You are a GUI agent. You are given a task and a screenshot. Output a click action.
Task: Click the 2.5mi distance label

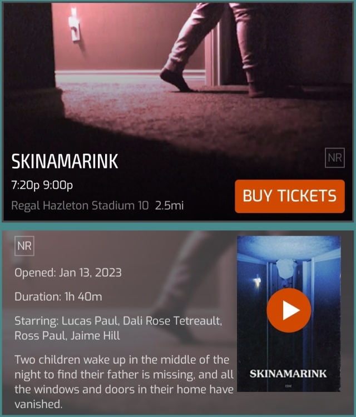(169, 206)
